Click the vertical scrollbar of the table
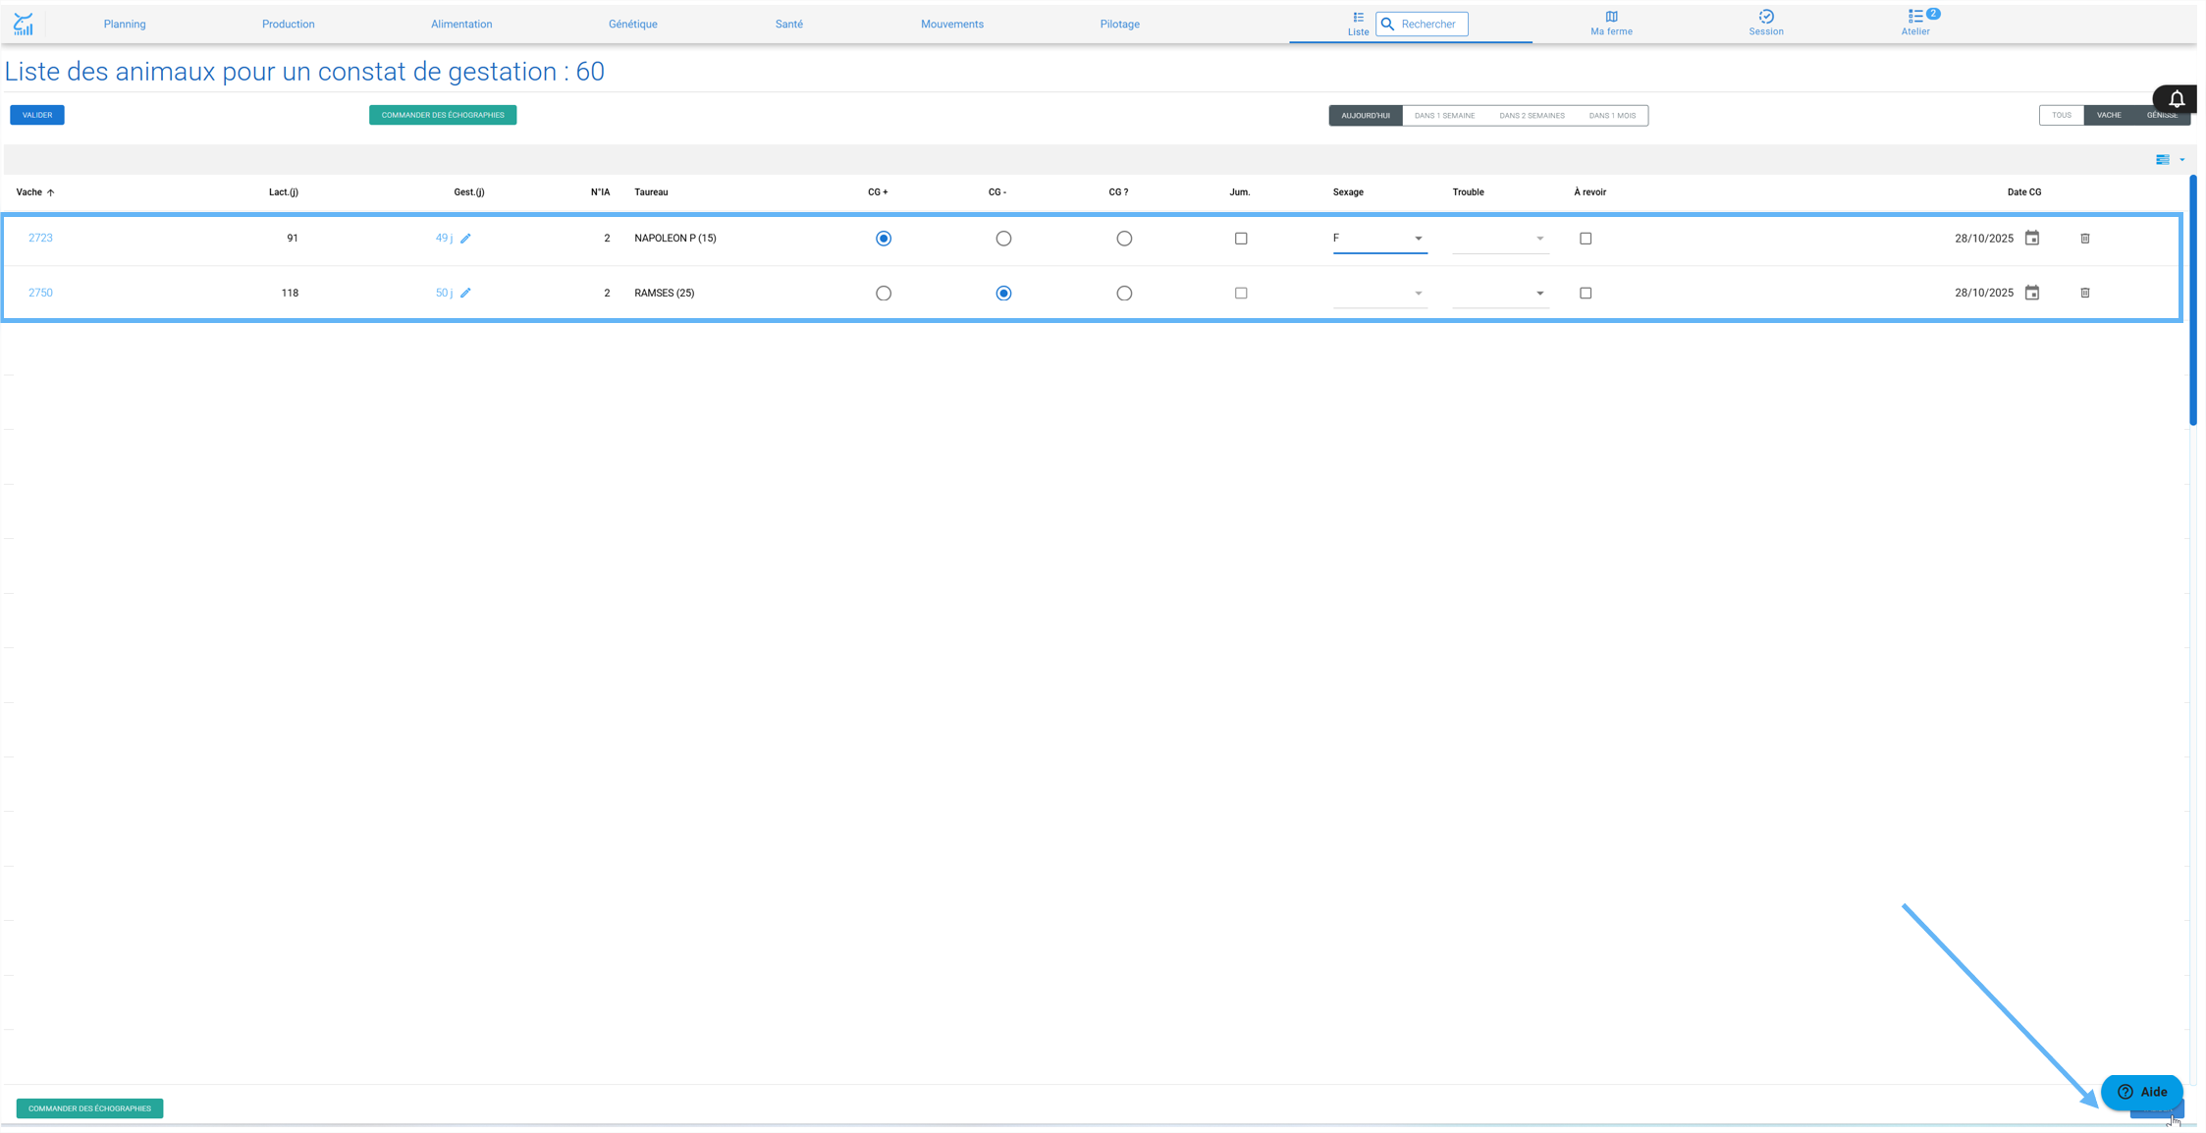2206x1133 pixels. (2192, 300)
